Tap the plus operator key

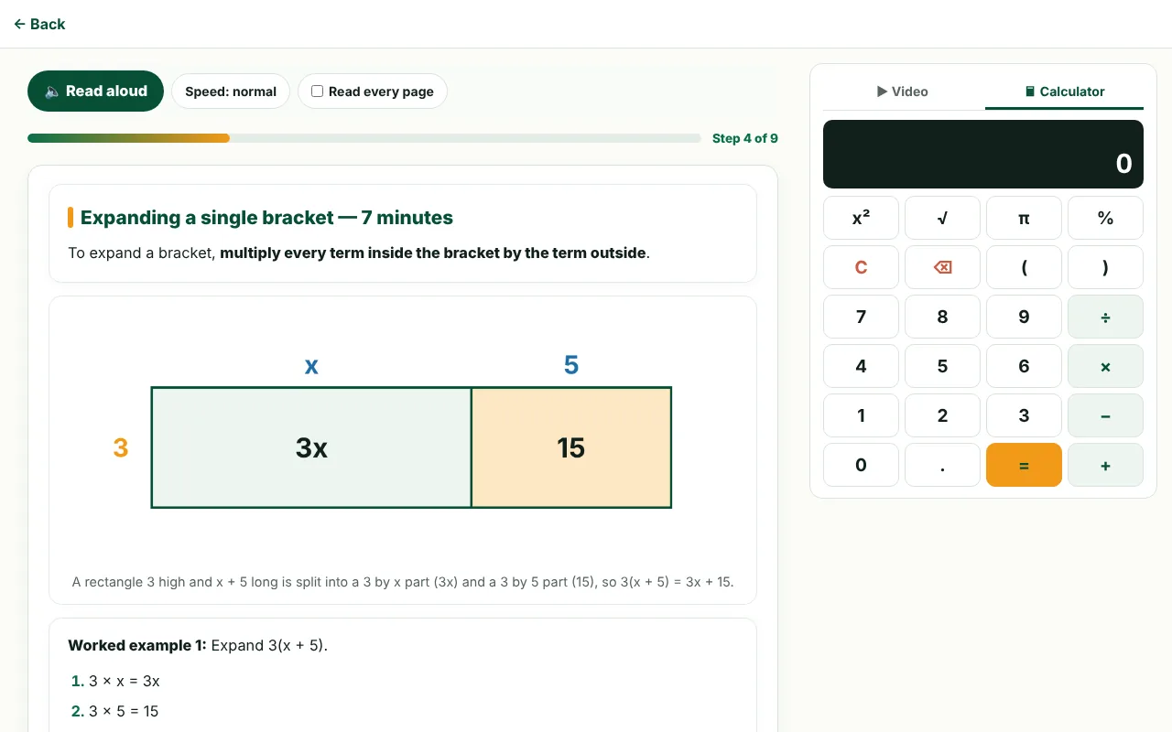point(1105,465)
